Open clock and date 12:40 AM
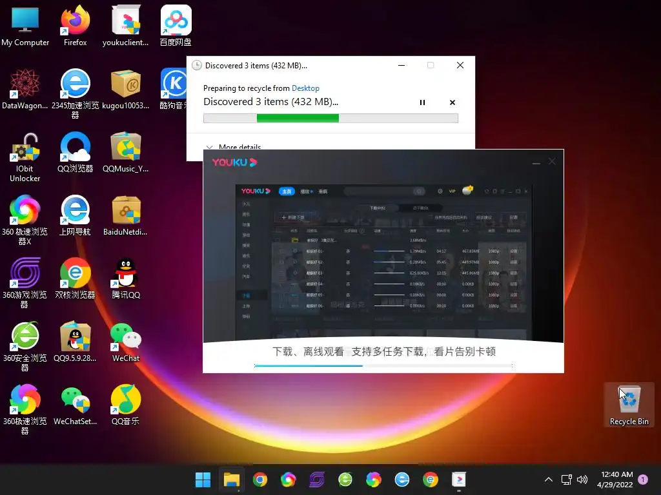661x495 pixels. (x=615, y=480)
